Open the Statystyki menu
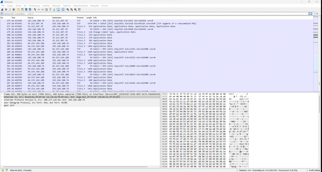 [56, 6]
